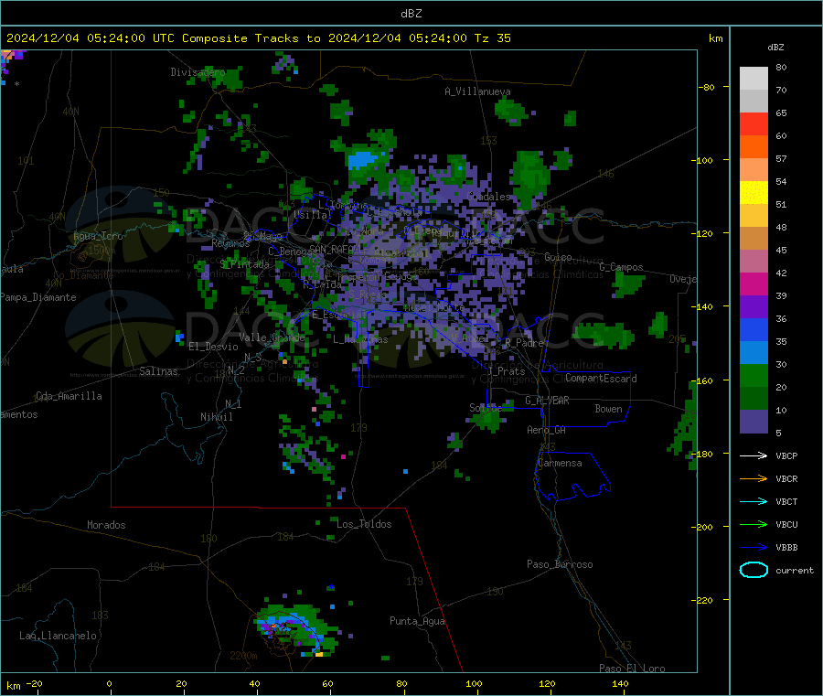Image resolution: width=823 pixels, height=696 pixels.
Task: Click the 'G_Campos' map label
Action: (621, 267)
